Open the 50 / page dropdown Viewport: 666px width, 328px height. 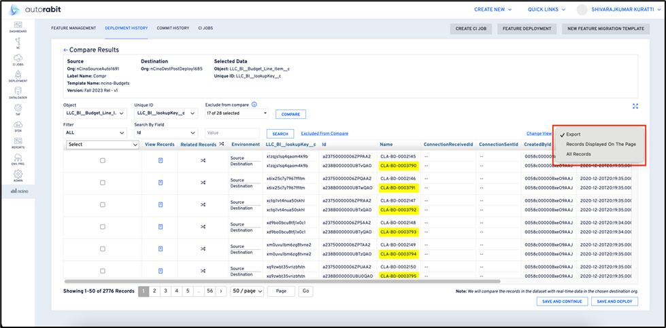click(247, 291)
